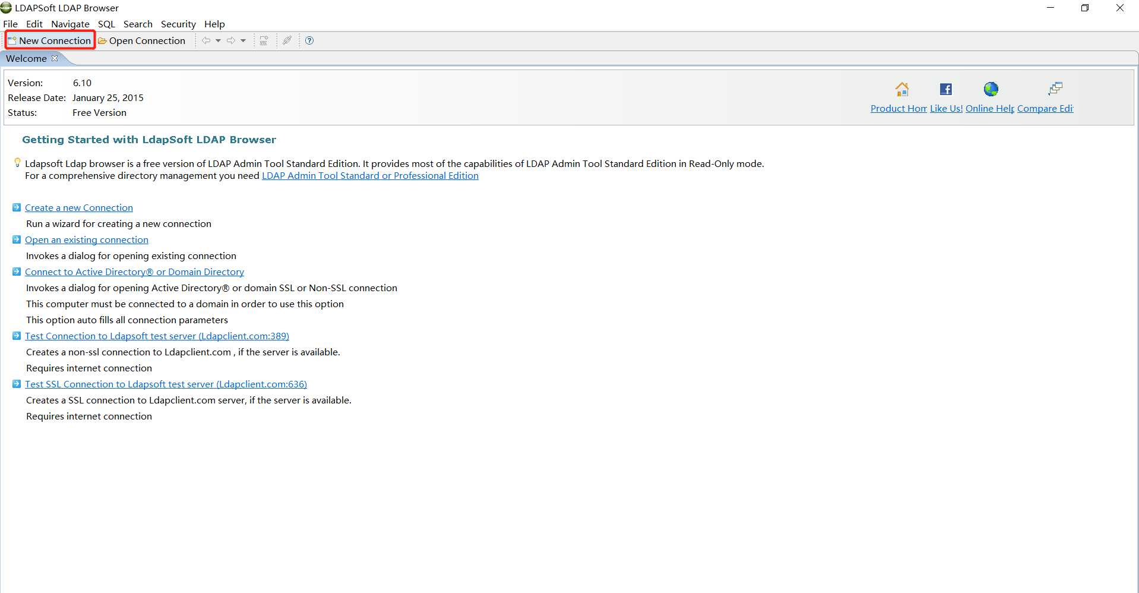Open the Edit menu
Viewport: 1139px width, 593px height.
pos(34,24)
